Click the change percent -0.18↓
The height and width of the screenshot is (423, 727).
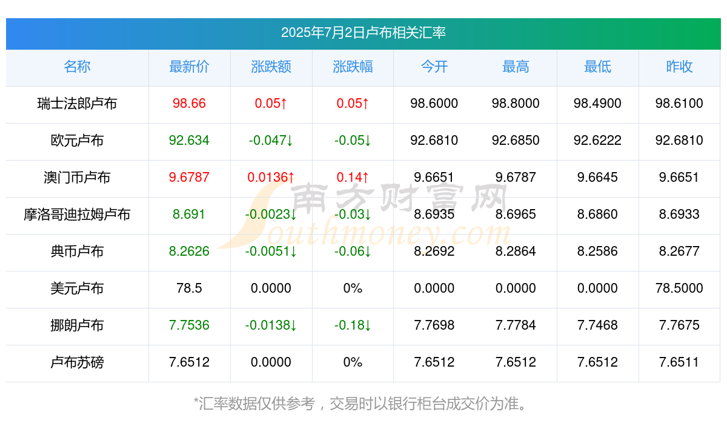(x=353, y=325)
